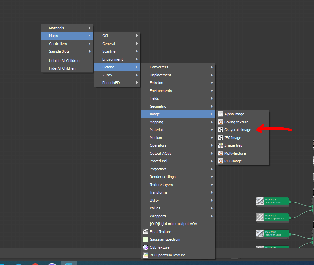Click the Gaussian spectrum color swatch
Image resolution: width=314 pixels, height=265 pixels.
[145, 239]
